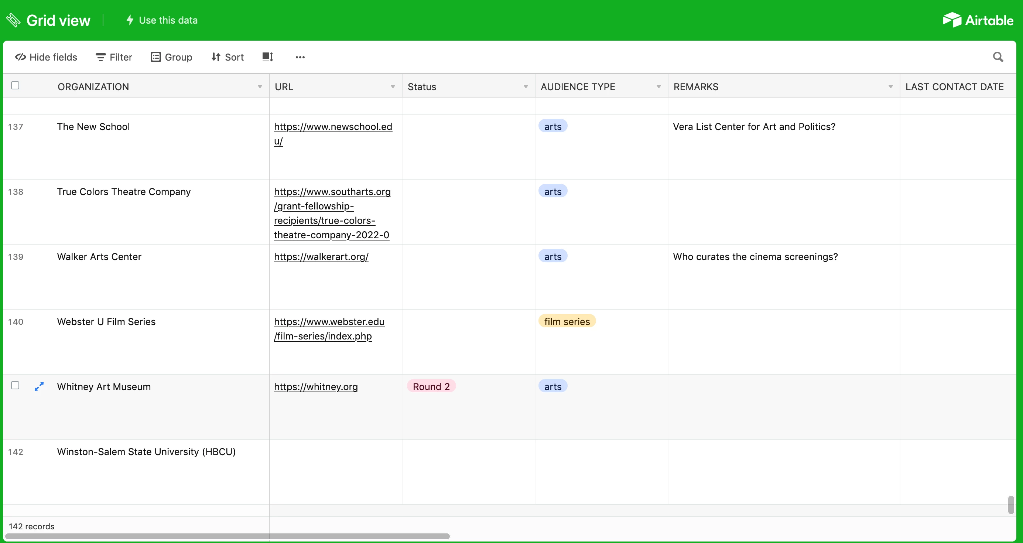Click the arts tag in Walker Arts Center row
The image size is (1023, 543).
(x=553, y=257)
